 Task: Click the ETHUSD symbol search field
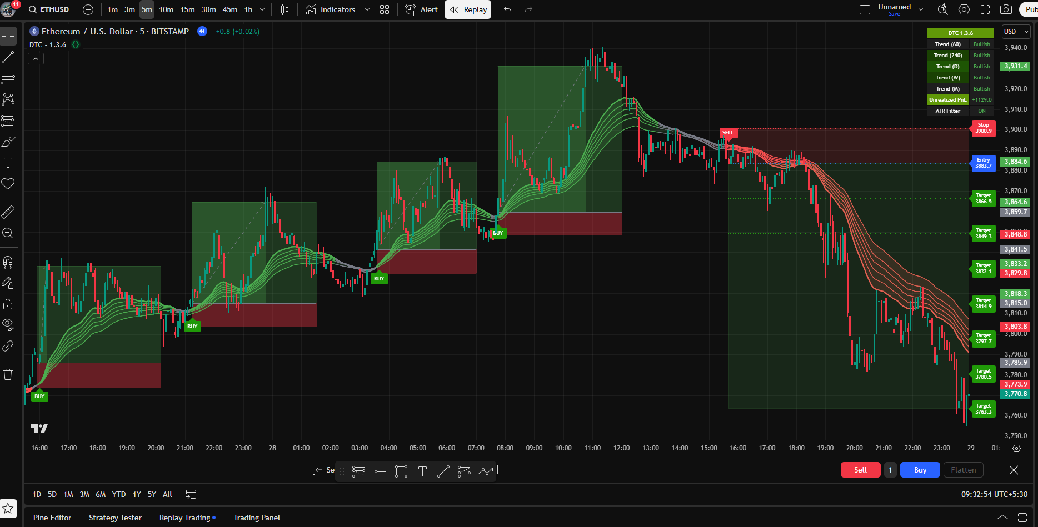pyautogui.click(x=49, y=10)
